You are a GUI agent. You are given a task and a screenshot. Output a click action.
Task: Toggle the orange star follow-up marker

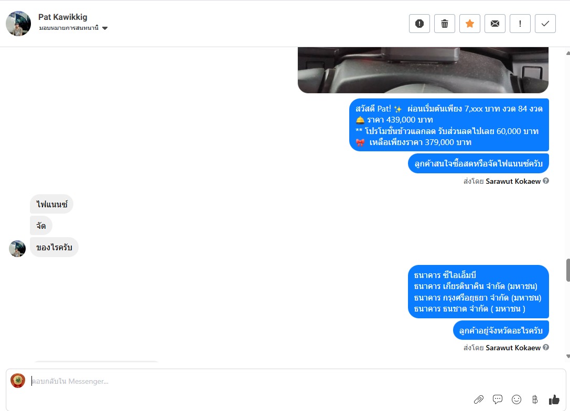pyautogui.click(x=470, y=24)
